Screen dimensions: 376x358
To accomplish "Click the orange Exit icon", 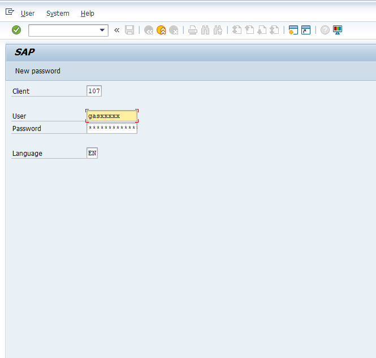I will pos(161,30).
